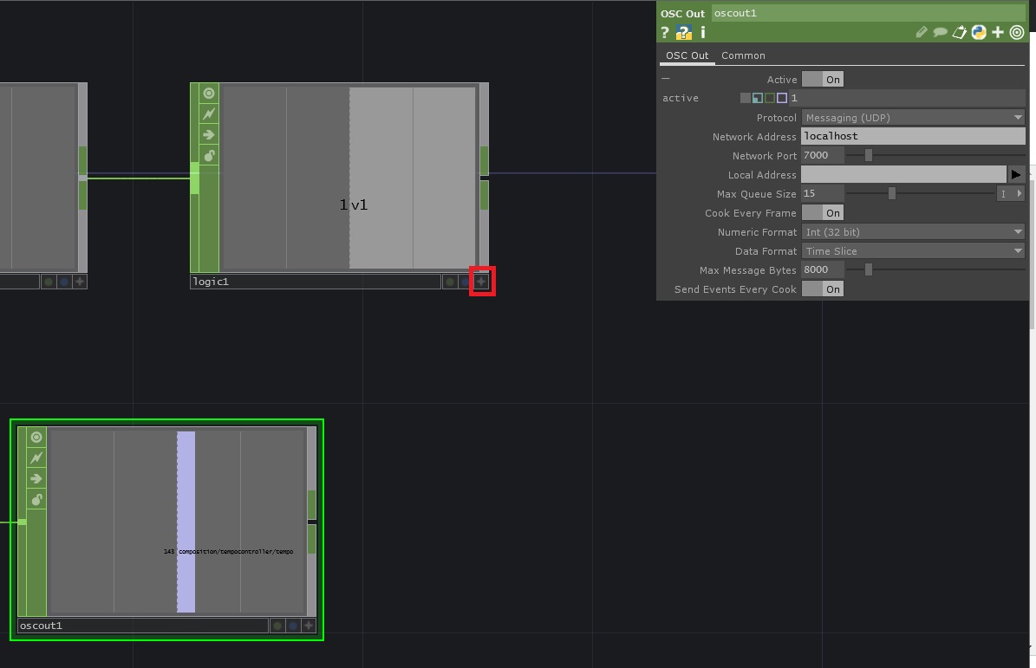Click the target bullseye icon in parameter header
The height and width of the screenshot is (668, 1036).
point(1017,32)
